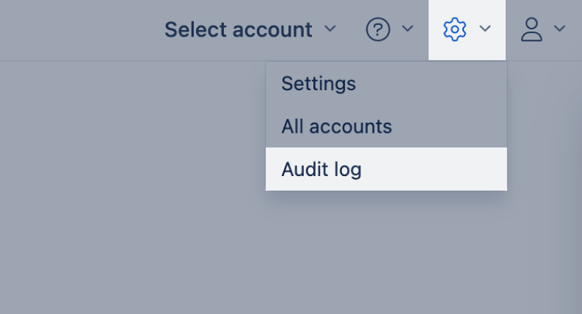Open Settings from the gear menu

point(319,84)
